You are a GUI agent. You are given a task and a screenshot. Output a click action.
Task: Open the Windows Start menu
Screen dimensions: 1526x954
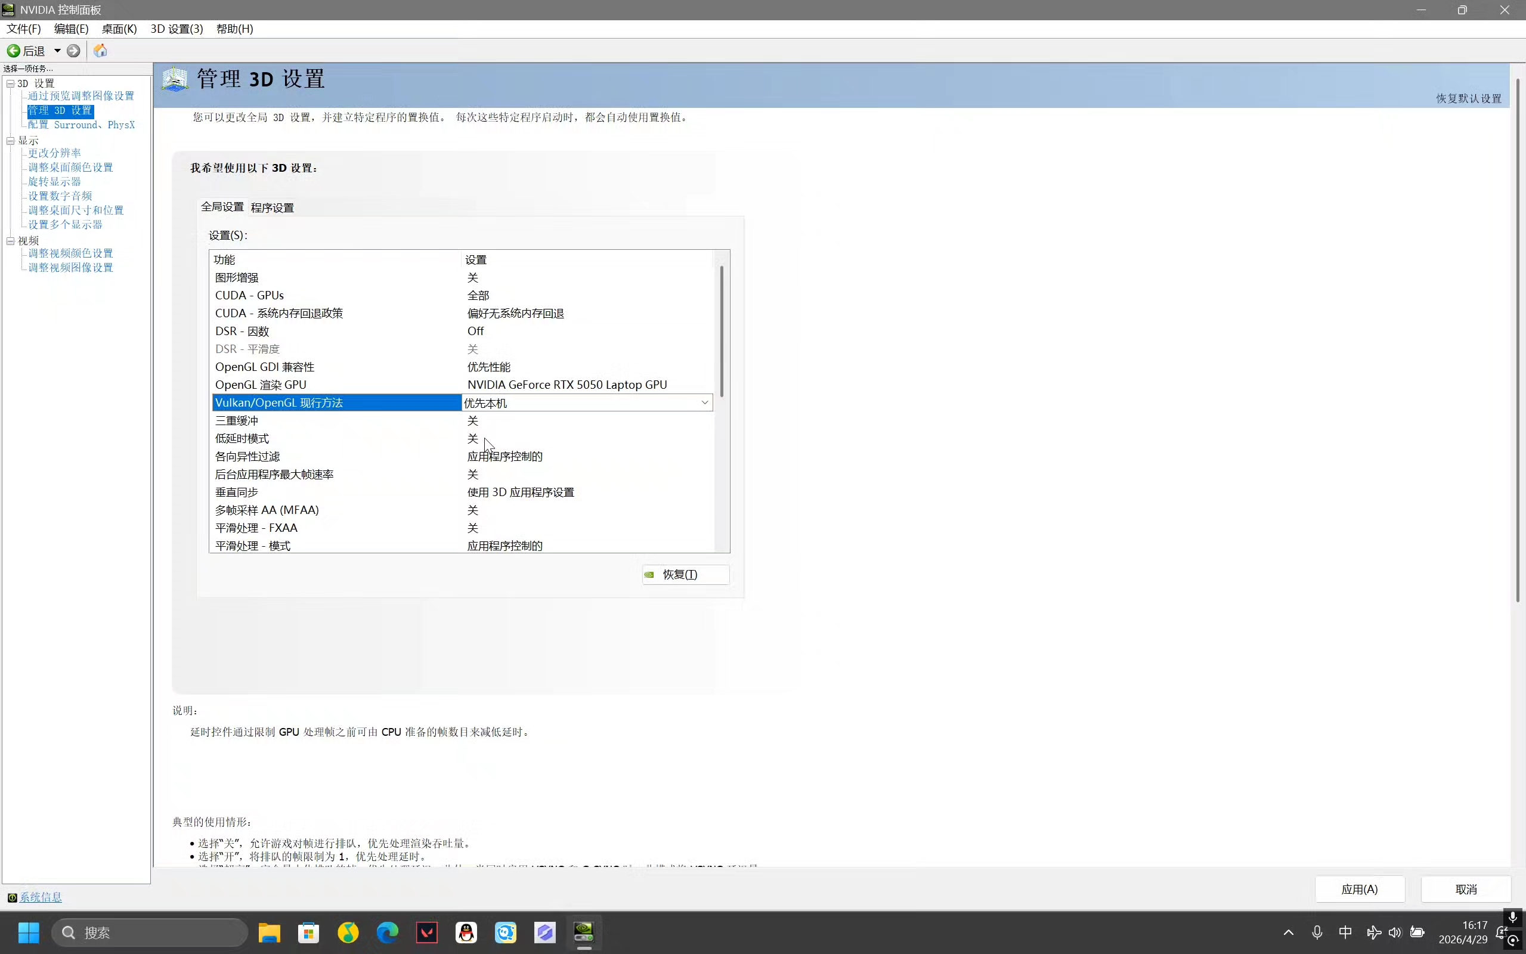tap(29, 933)
